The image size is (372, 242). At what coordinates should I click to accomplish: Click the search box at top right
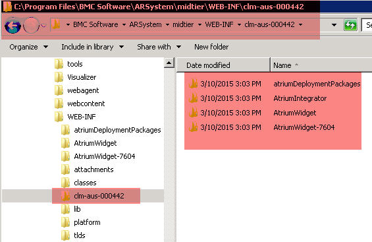point(367,24)
